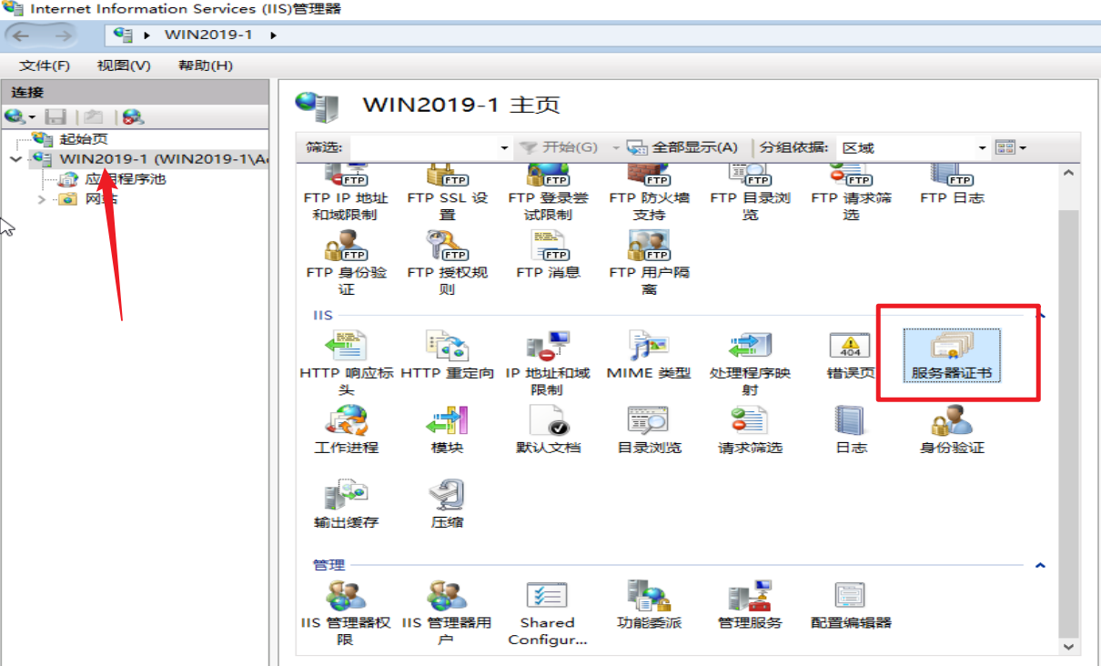Viewport: 1101px width, 666px height.
Task: Expand the 网站 tree node arrow
Action: click(42, 199)
